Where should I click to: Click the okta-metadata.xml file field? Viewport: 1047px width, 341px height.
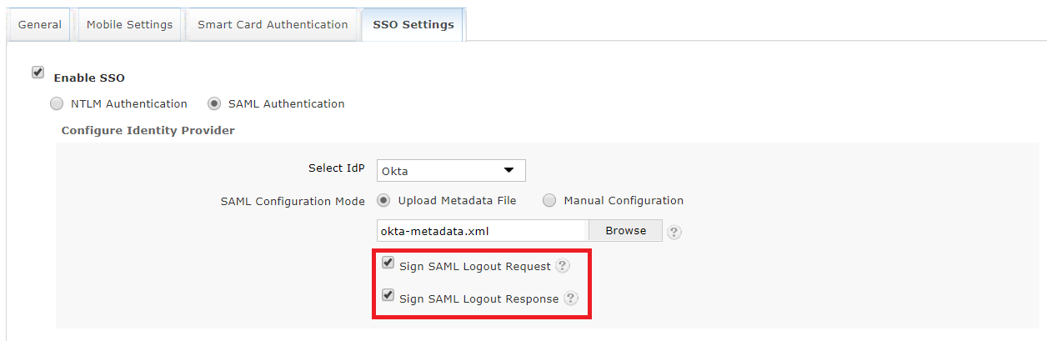click(x=483, y=231)
